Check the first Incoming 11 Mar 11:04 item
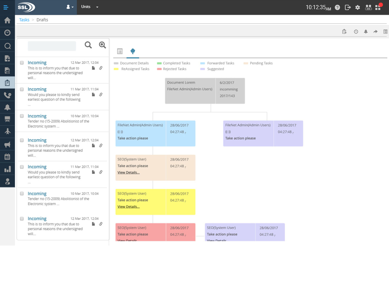389x308 pixels. coord(22,89)
